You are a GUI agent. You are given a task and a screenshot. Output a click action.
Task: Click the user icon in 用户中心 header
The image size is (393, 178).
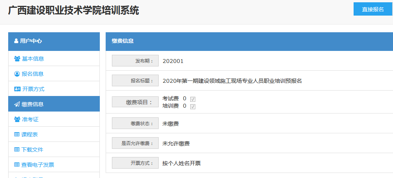pos(16,41)
